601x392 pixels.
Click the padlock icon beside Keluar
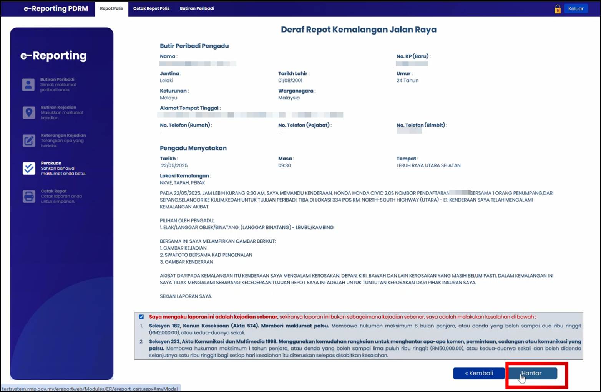pos(558,9)
